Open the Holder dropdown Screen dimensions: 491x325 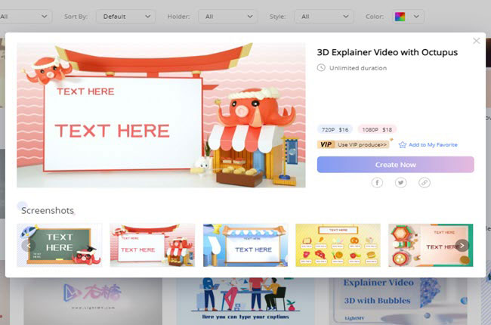coord(228,17)
